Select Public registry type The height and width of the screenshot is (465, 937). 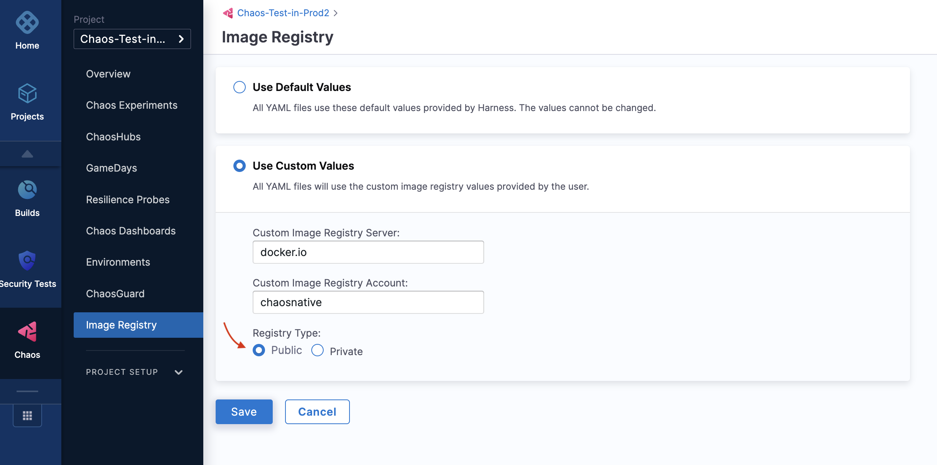point(258,350)
